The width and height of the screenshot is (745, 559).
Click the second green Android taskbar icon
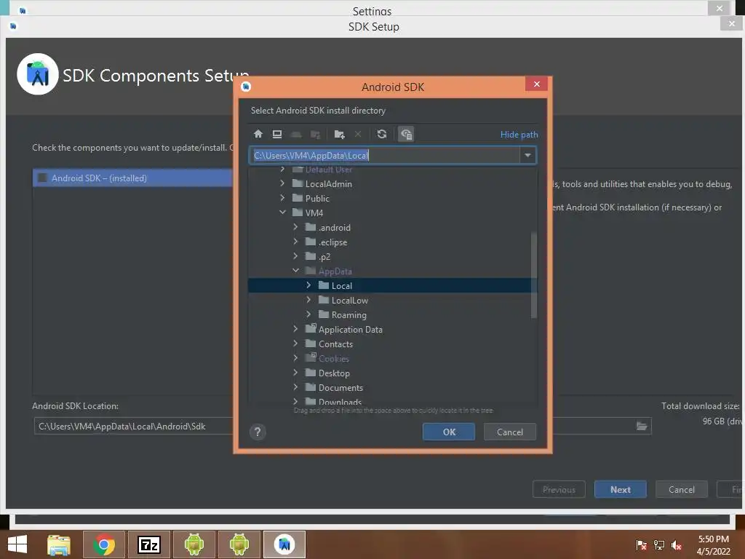(x=239, y=544)
